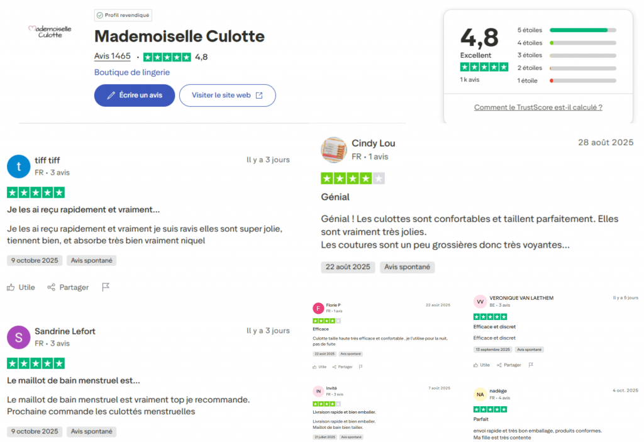Screen dimensions: 644x442
Task: Flag the tiff tiff review
Action: 106,287
